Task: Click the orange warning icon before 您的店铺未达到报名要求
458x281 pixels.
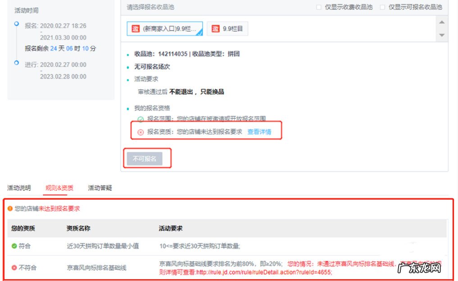Action: click(x=10, y=209)
